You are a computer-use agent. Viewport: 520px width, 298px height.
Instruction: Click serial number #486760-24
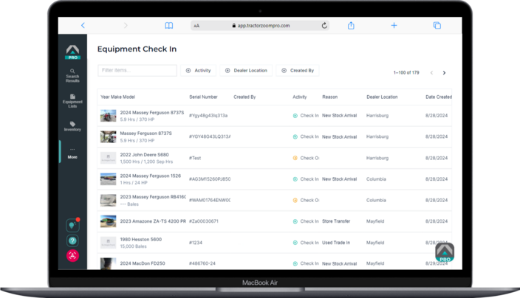[202, 263]
